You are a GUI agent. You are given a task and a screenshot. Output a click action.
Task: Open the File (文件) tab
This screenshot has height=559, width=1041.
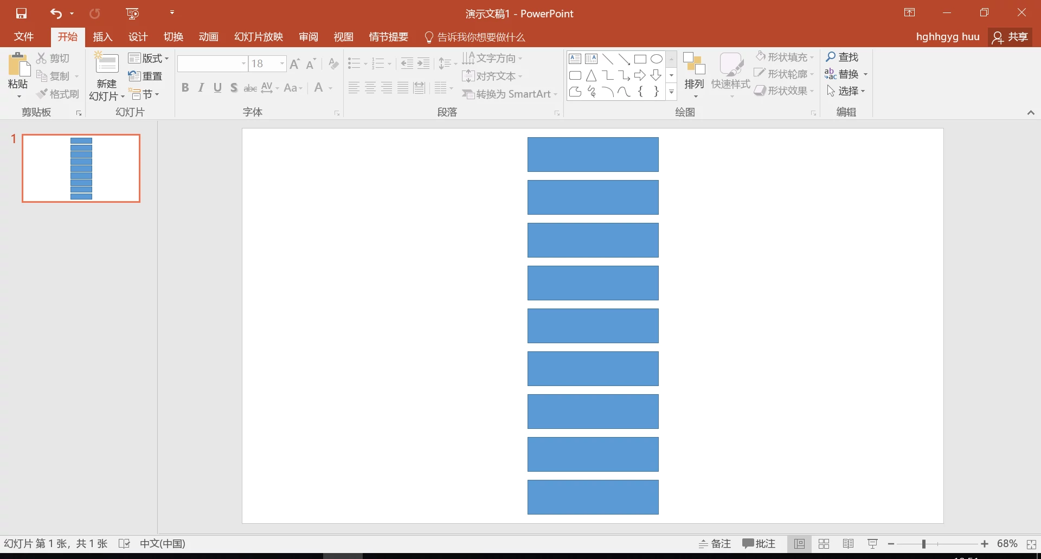[x=24, y=37]
